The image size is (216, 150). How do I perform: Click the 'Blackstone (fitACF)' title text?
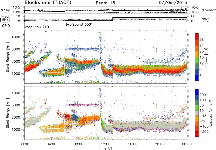(x=48, y=3)
